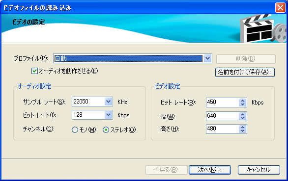Click the 幅(W) label

168,116
